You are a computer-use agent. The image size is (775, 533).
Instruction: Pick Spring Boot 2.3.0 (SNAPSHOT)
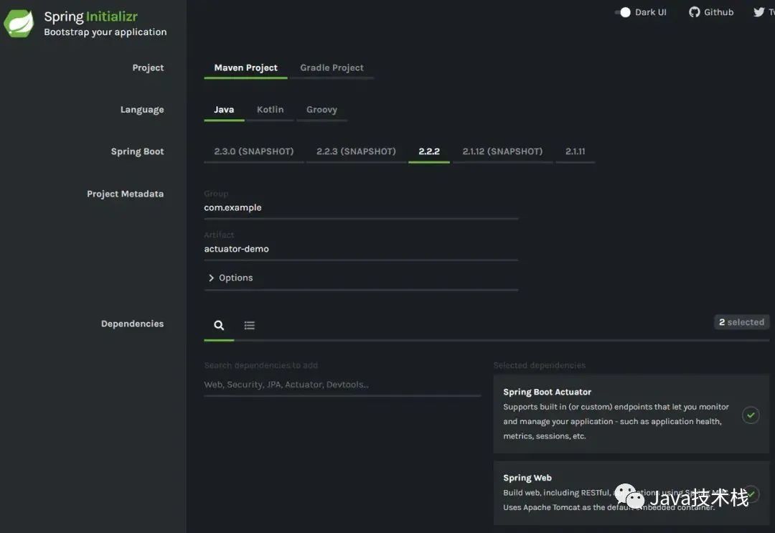[x=253, y=151]
